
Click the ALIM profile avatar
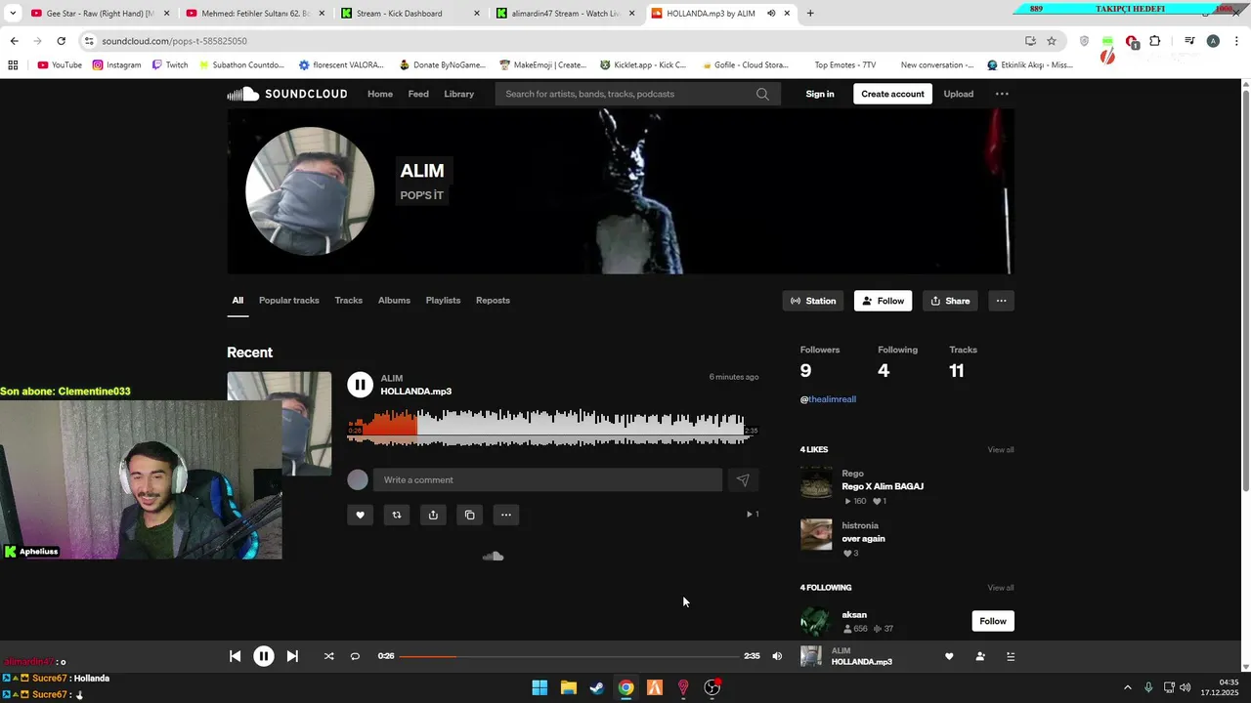(x=310, y=191)
